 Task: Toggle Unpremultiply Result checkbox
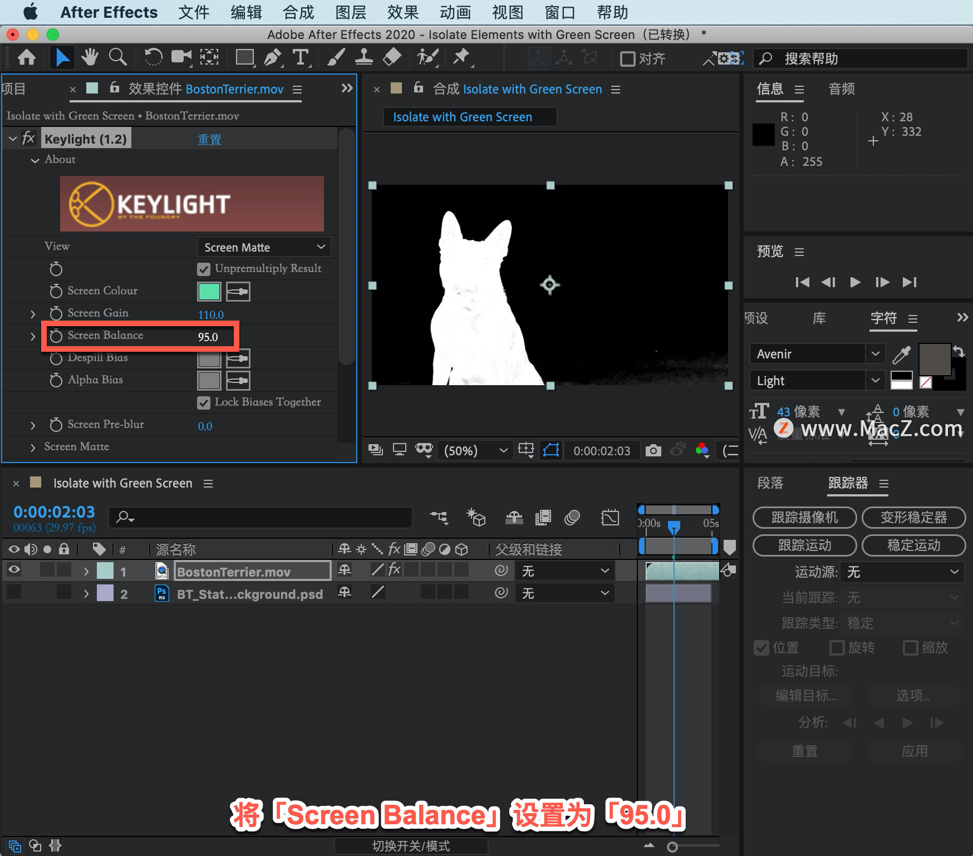(204, 269)
